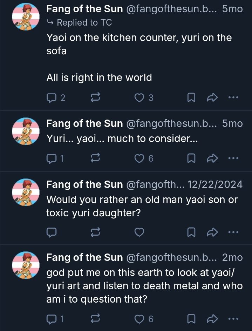Screen dimensions: 252x331
Task: Repost the 'Would you rather' post
Action: click(95, 232)
